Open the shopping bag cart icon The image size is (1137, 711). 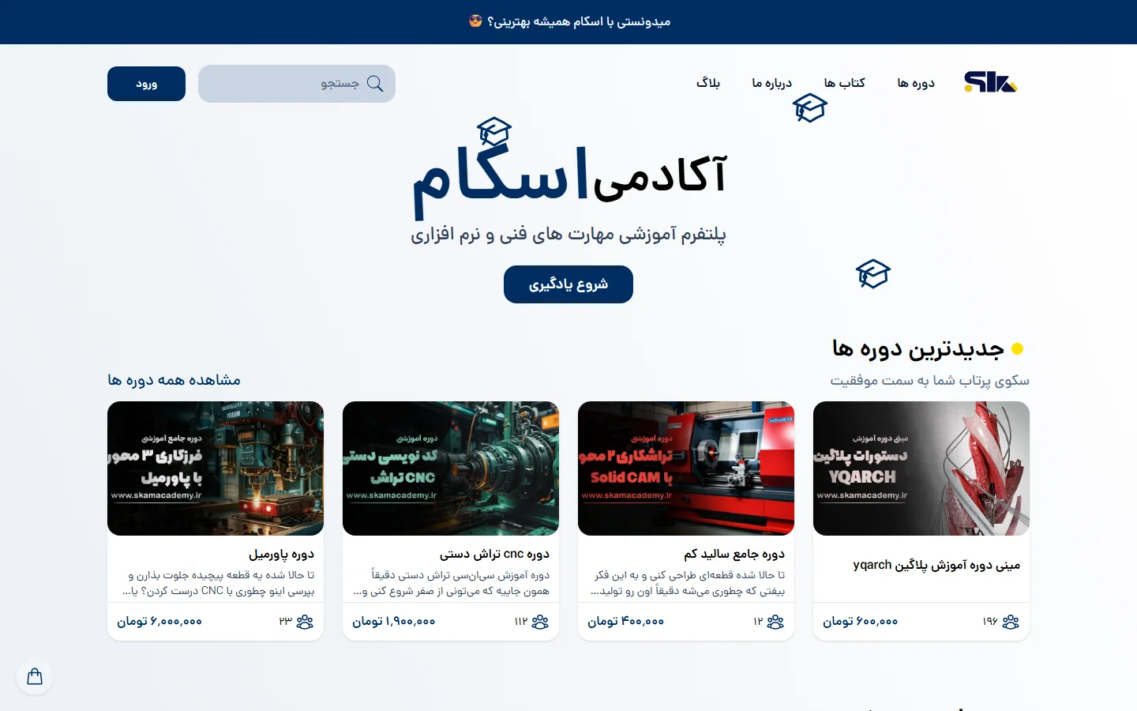pyautogui.click(x=35, y=676)
